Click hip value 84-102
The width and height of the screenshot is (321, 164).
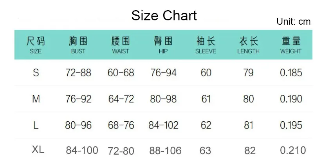(163, 125)
